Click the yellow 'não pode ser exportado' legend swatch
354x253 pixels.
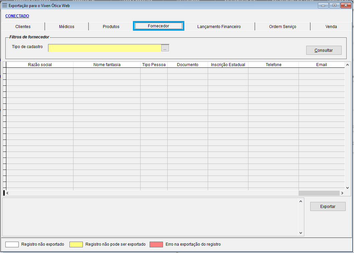76,244
